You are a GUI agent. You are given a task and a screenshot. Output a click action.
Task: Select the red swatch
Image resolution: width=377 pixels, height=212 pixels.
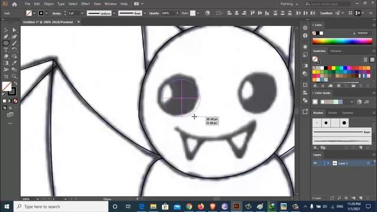[x=330, y=68]
